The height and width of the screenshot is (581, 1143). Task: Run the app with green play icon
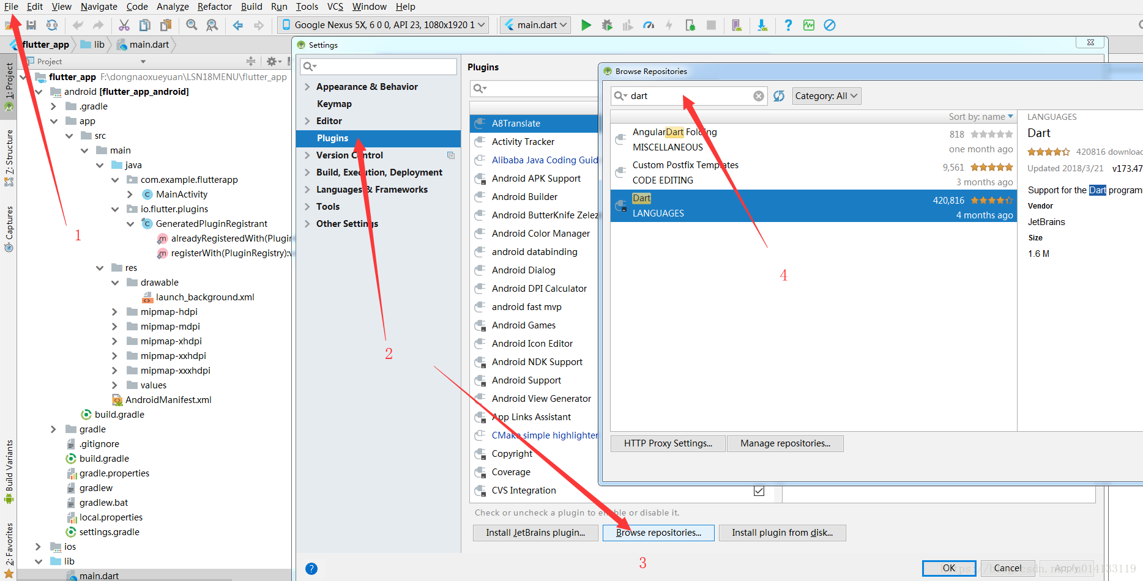(x=586, y=25)
